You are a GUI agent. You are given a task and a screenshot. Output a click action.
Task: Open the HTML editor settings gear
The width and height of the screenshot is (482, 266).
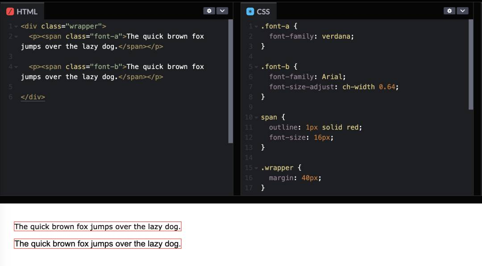tap(209, 11)
